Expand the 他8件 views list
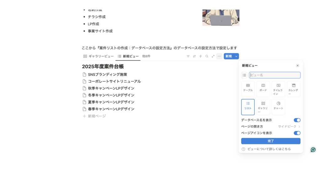 146,56
